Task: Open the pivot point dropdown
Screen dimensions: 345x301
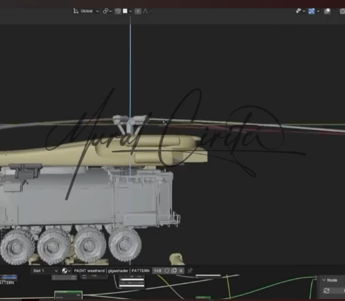Action: [x=107, y=11]
